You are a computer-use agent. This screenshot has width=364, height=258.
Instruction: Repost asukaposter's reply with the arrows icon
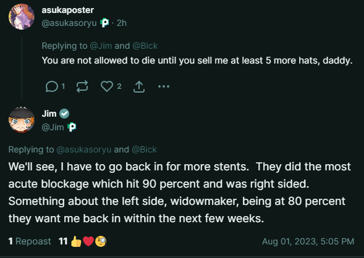pyautogui.click(x=82, y=86)
